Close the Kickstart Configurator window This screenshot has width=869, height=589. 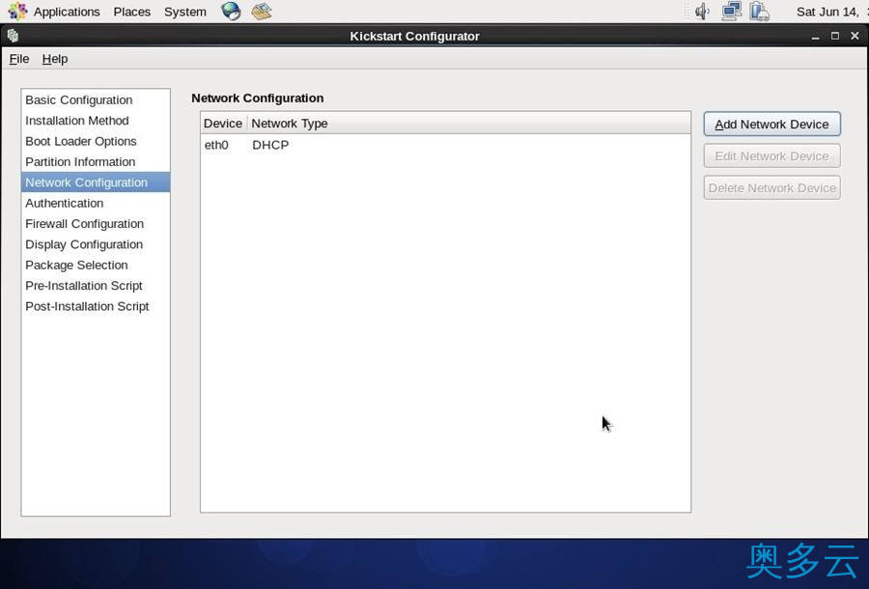click(855, 36)
